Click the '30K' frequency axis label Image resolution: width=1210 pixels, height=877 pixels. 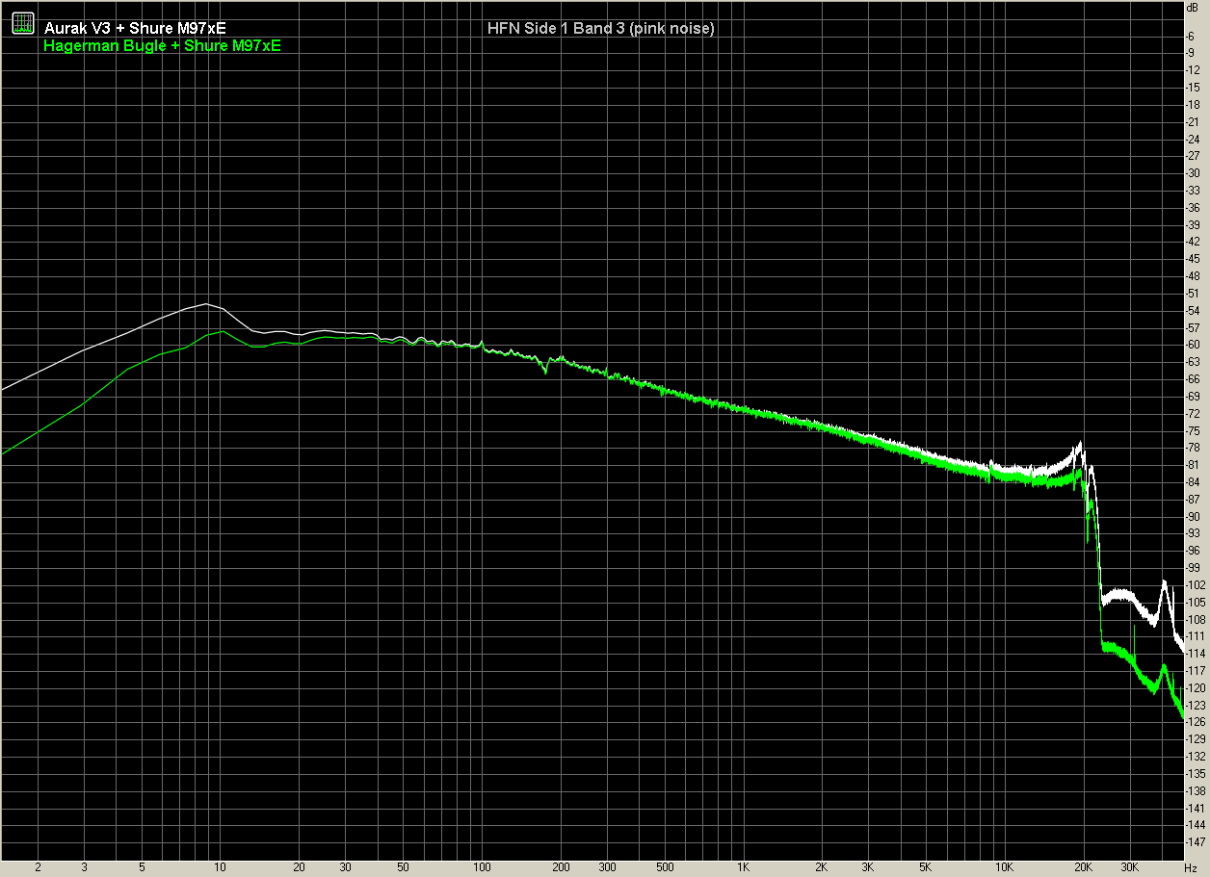click(1130, 866)
